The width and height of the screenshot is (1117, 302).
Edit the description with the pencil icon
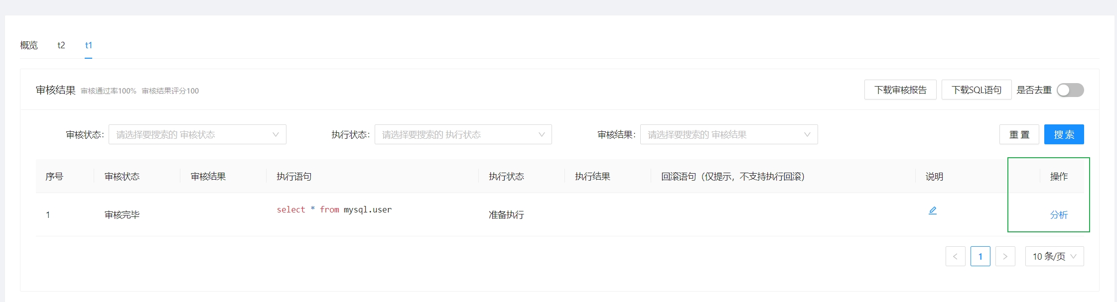click(x=933, y=210)
